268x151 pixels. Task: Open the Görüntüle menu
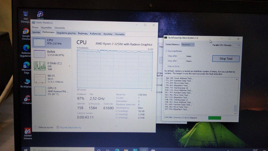(60, 28)
